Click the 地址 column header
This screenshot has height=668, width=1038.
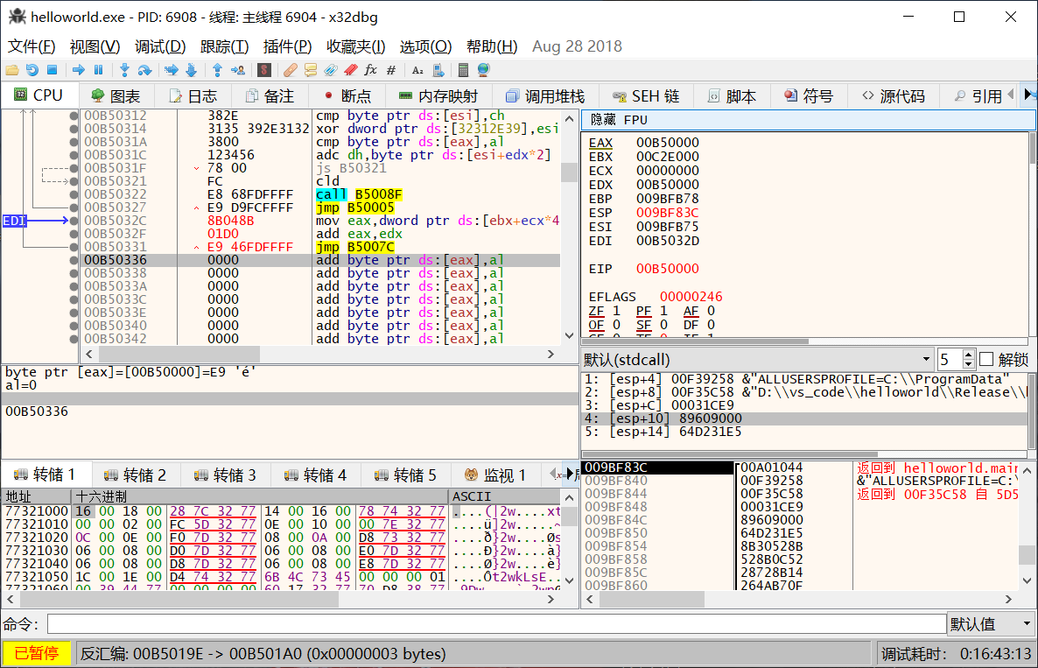pyautogui.click(x=36, y=496)
